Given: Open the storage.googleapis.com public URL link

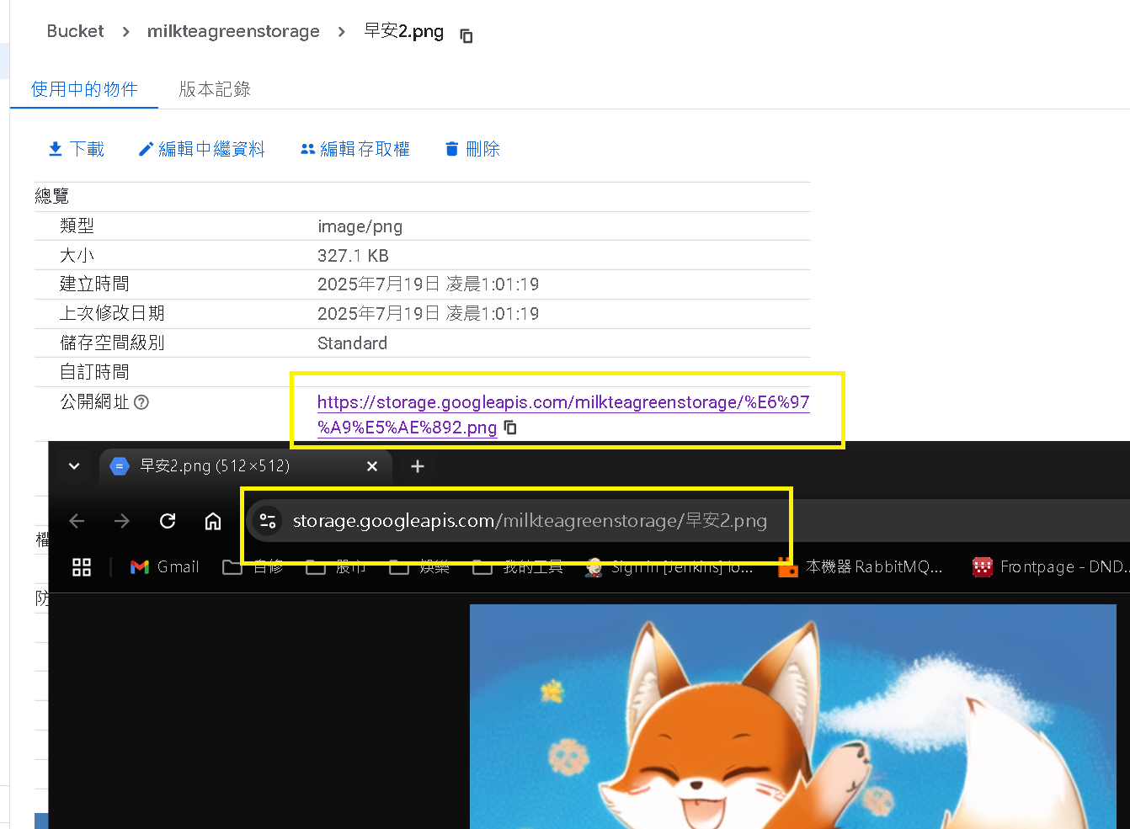Looking at the screenshot, I should click(562, 415).
